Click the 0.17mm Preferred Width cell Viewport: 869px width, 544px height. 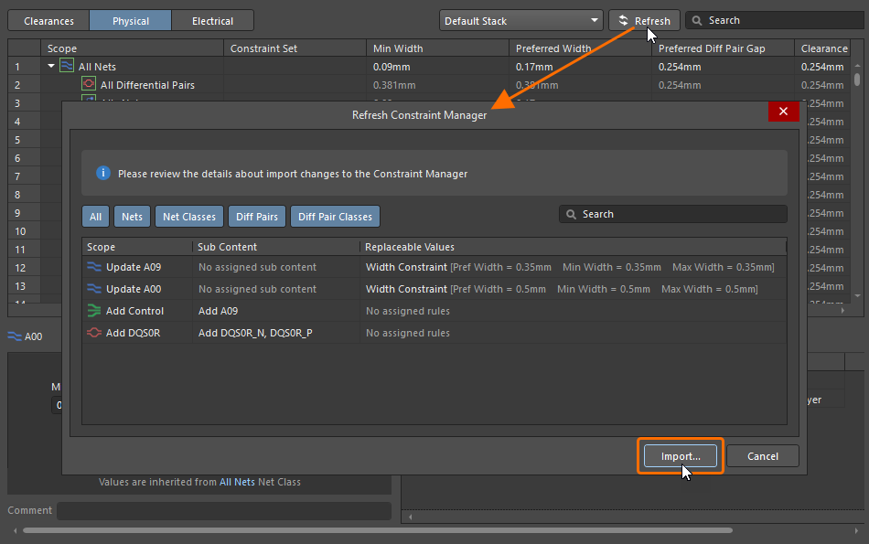click(580, 67)
